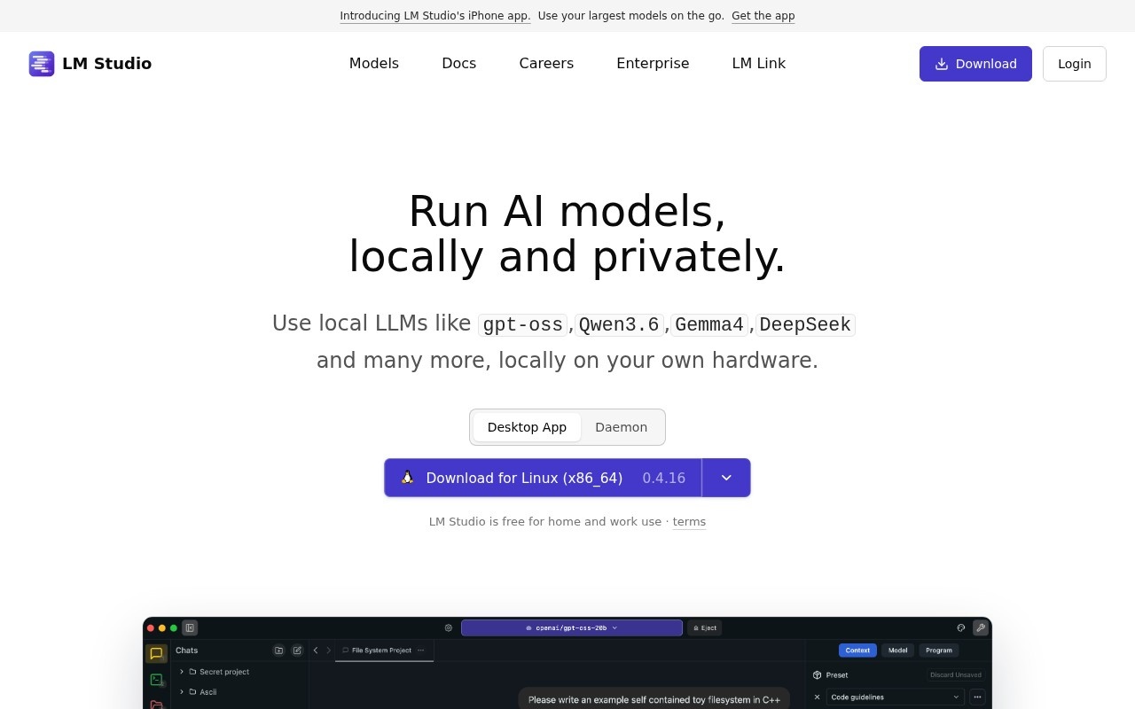Open the terms link
This screenshot has height=709, width=1135.
(x=689, y=522)
